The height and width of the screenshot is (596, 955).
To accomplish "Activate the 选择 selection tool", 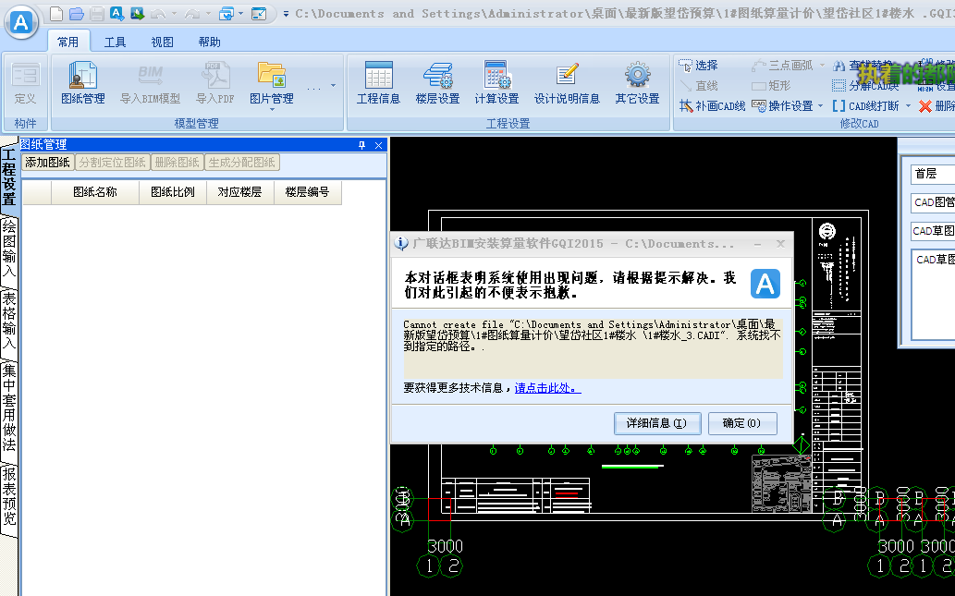I will 699,65.
